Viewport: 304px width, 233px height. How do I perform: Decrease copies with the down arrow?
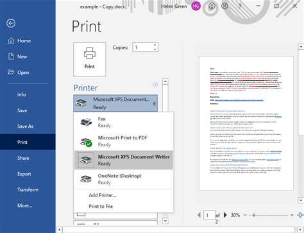(155, 49)
